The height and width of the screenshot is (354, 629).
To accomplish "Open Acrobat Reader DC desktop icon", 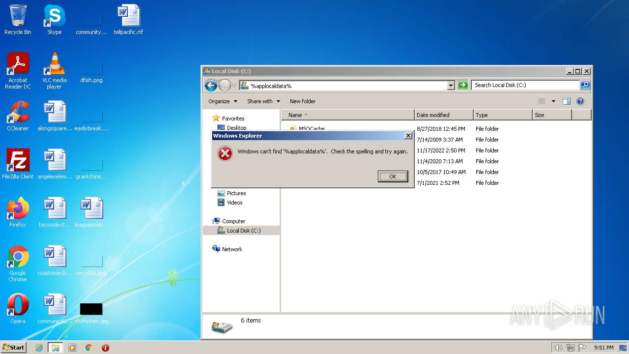I will [18, 71].
